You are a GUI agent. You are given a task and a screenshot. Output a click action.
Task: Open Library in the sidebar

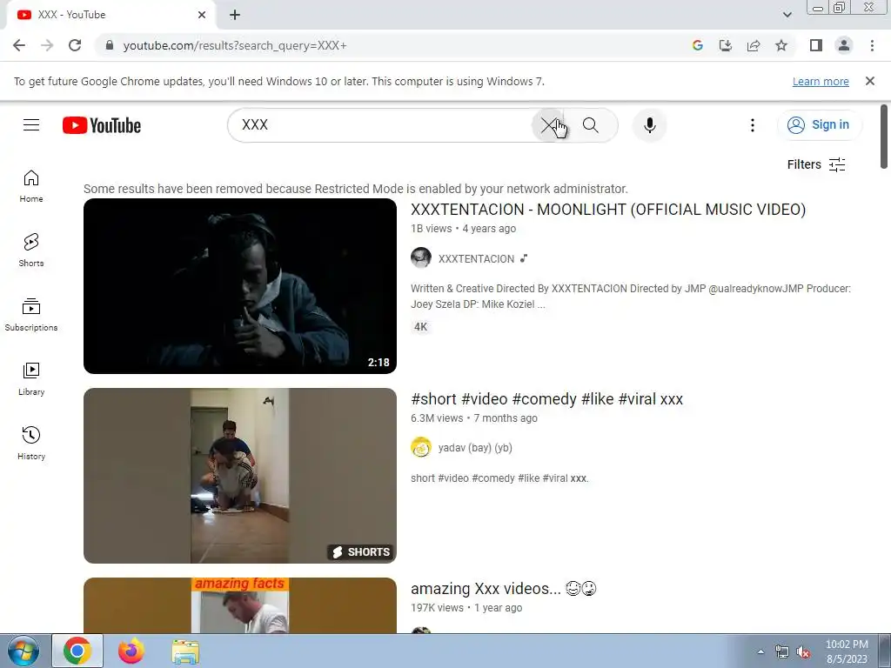[x=31, y=379]
